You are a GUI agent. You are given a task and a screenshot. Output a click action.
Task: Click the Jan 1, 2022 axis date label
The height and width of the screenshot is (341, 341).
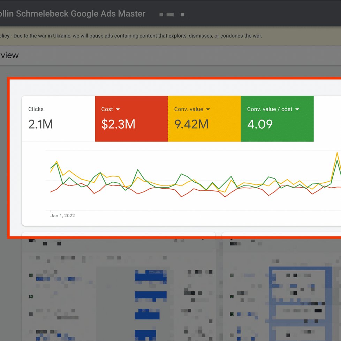pos(63,215)
